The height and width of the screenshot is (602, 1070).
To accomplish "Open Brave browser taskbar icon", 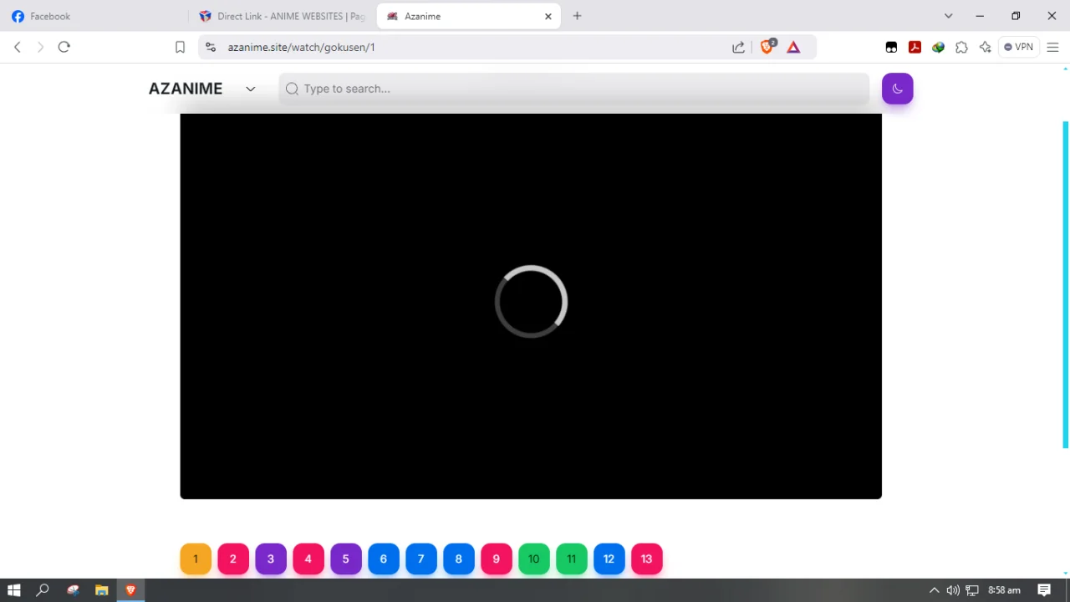I will tap(130, 590).
